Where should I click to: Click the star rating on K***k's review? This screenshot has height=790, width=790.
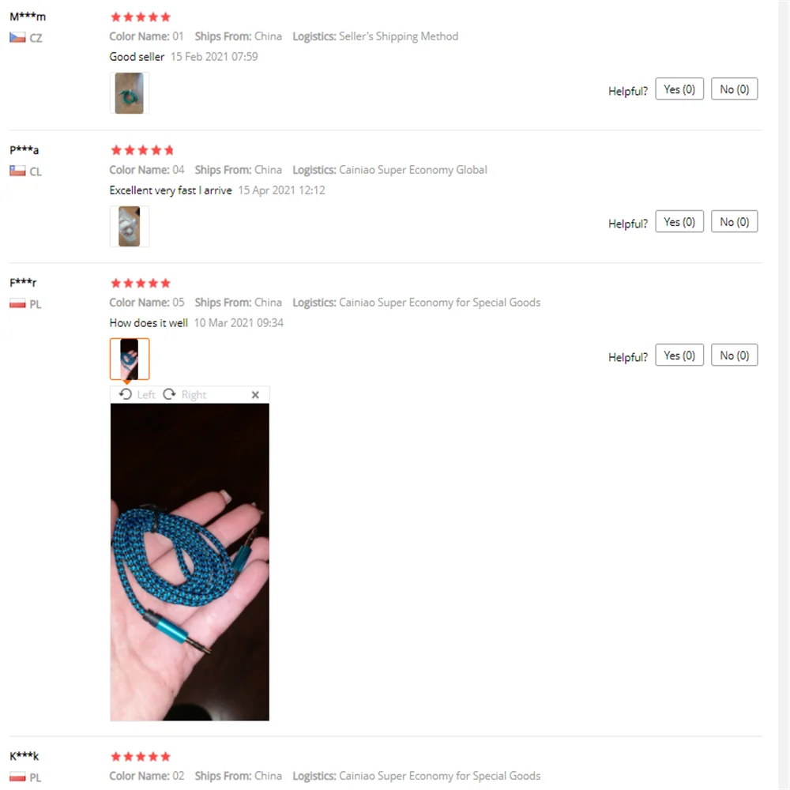(141, 756)
